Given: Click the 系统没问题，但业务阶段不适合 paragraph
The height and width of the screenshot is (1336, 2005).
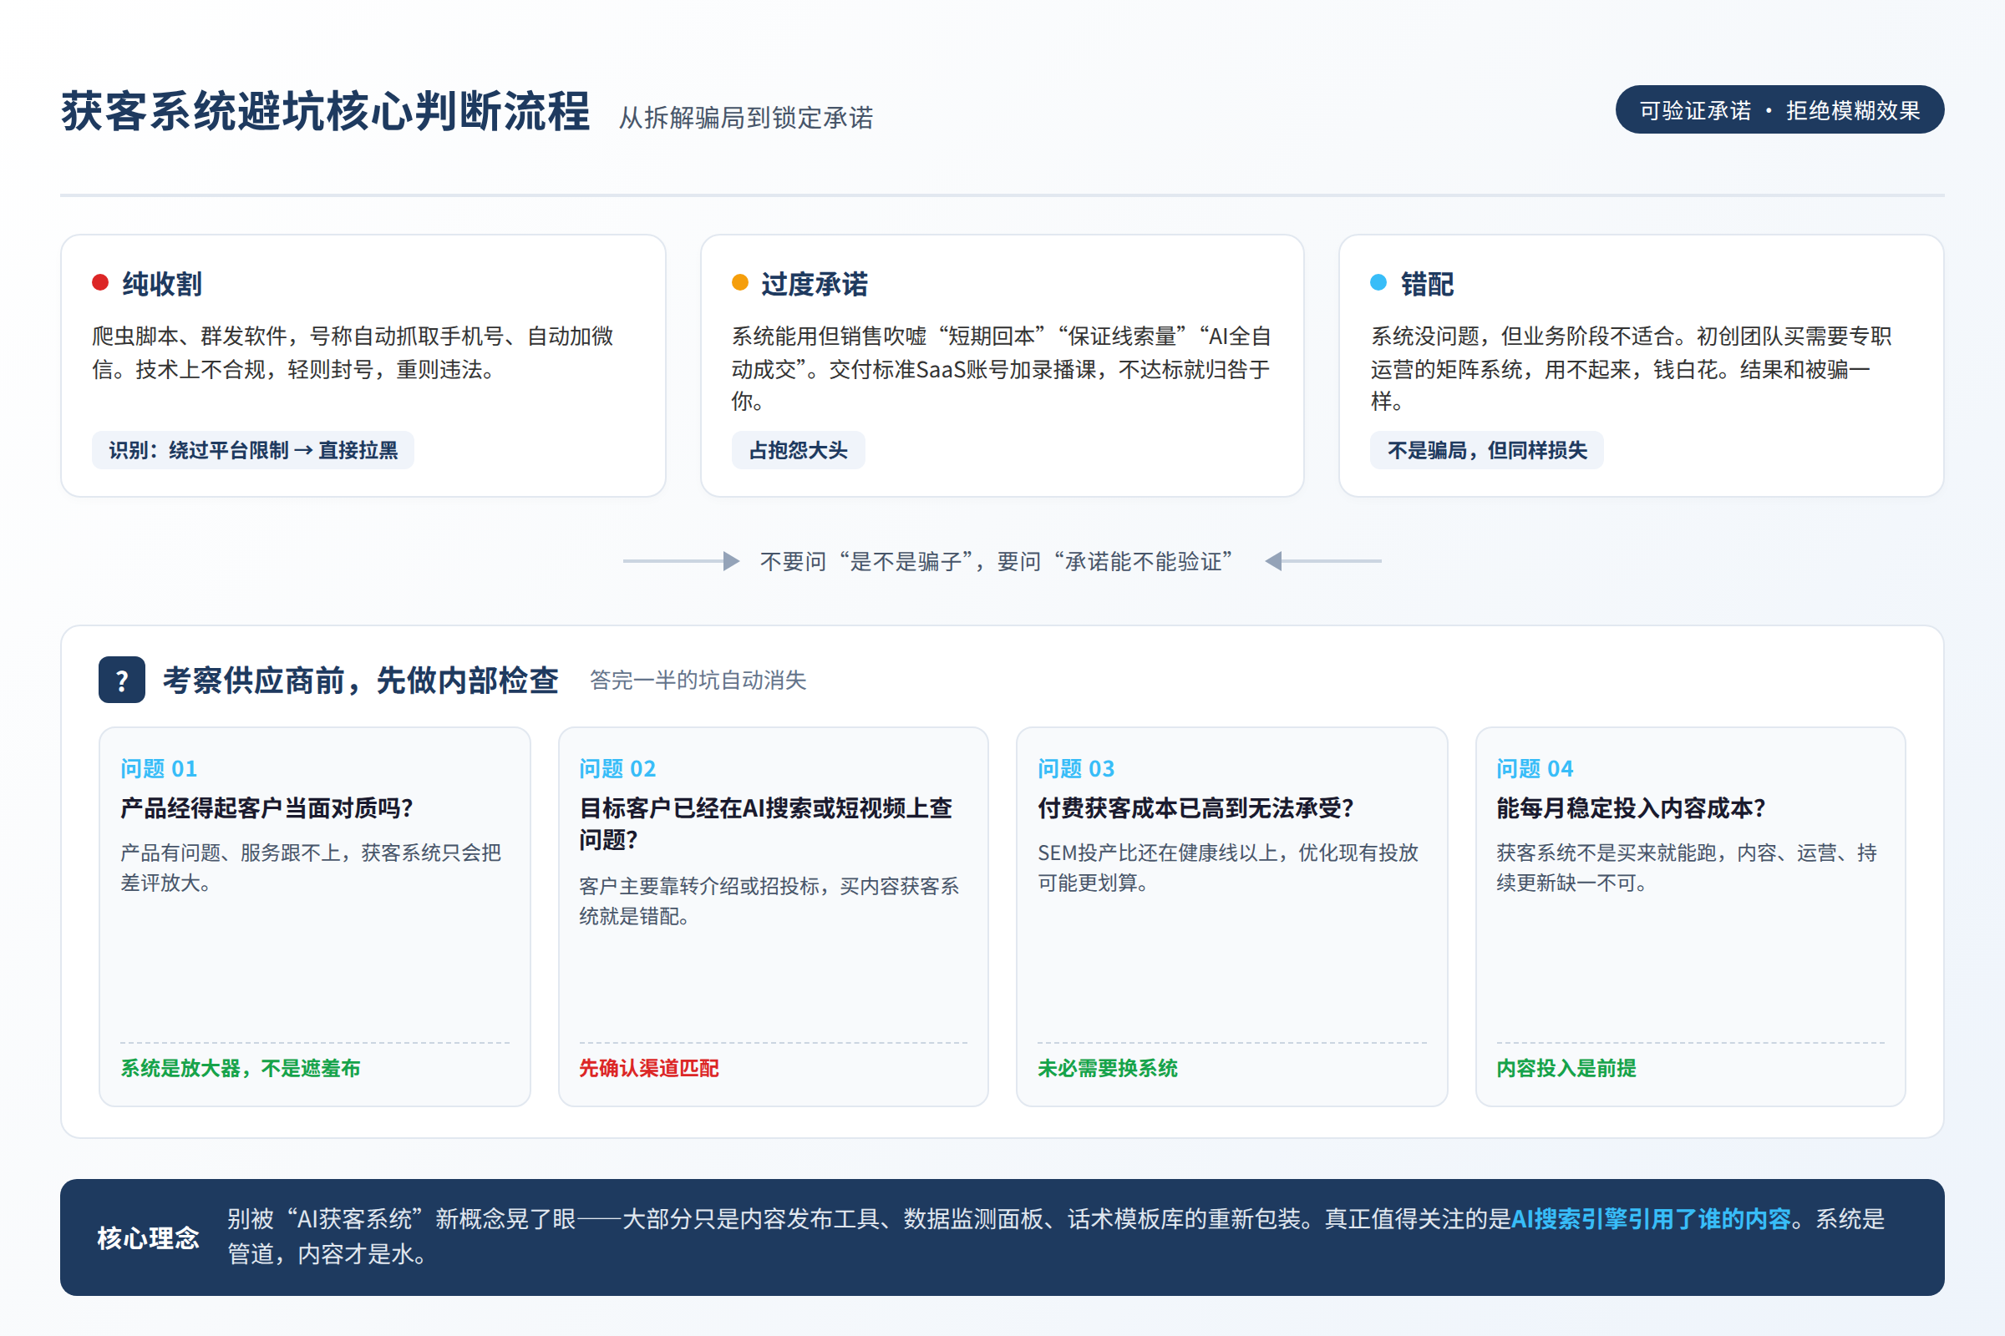Looking at the screenshot, I should coord(1631,368).
